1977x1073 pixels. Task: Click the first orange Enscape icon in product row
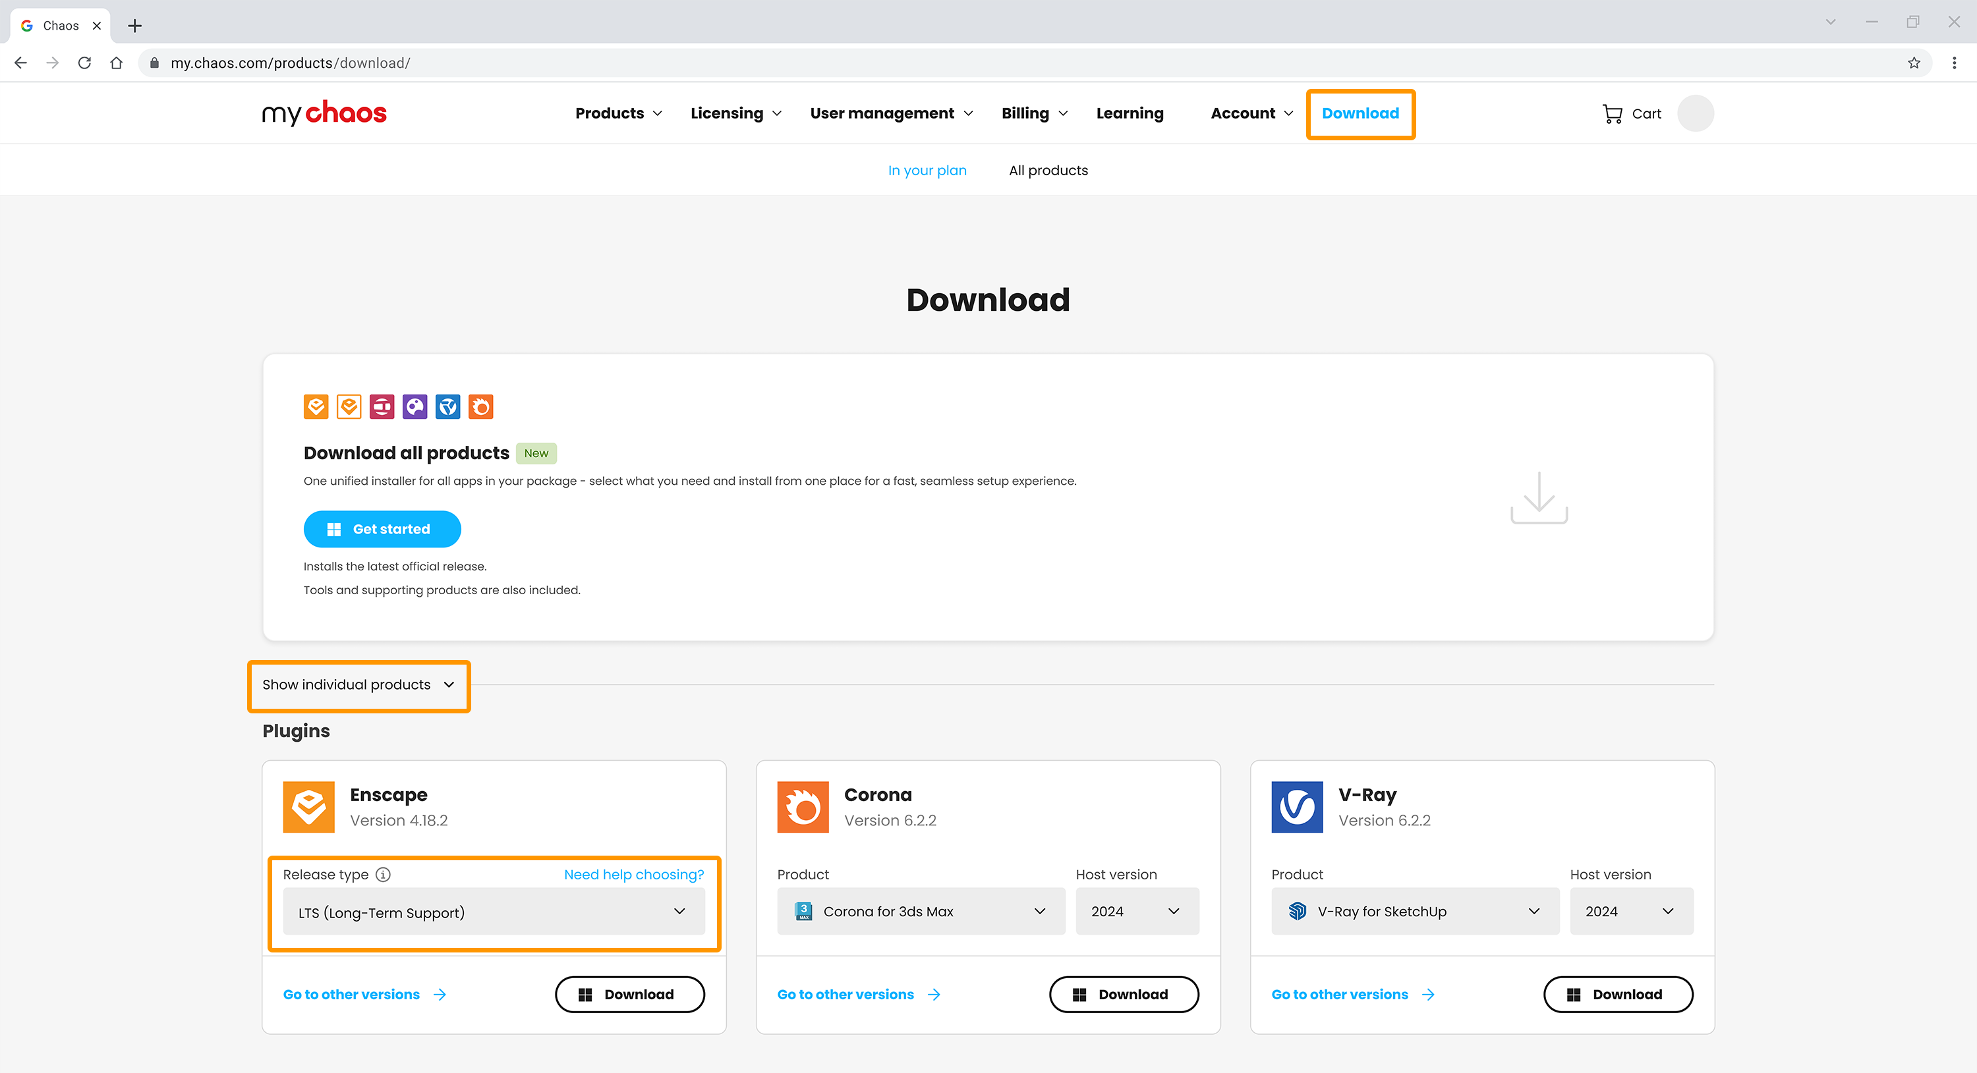pos(316,406)
